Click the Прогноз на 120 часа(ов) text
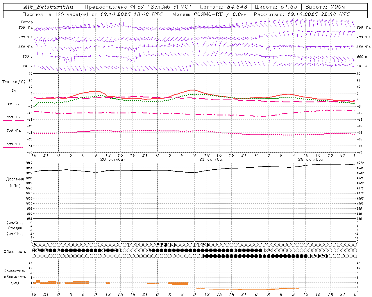Screen dimensions: 372x297 (x=56, y=14)
